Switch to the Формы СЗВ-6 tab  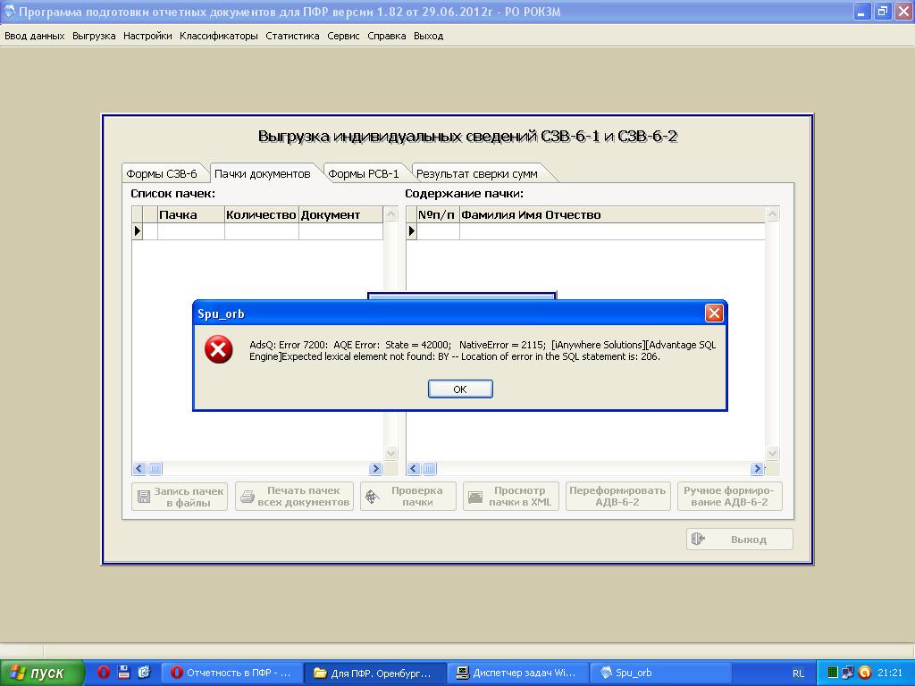point(162,173)
